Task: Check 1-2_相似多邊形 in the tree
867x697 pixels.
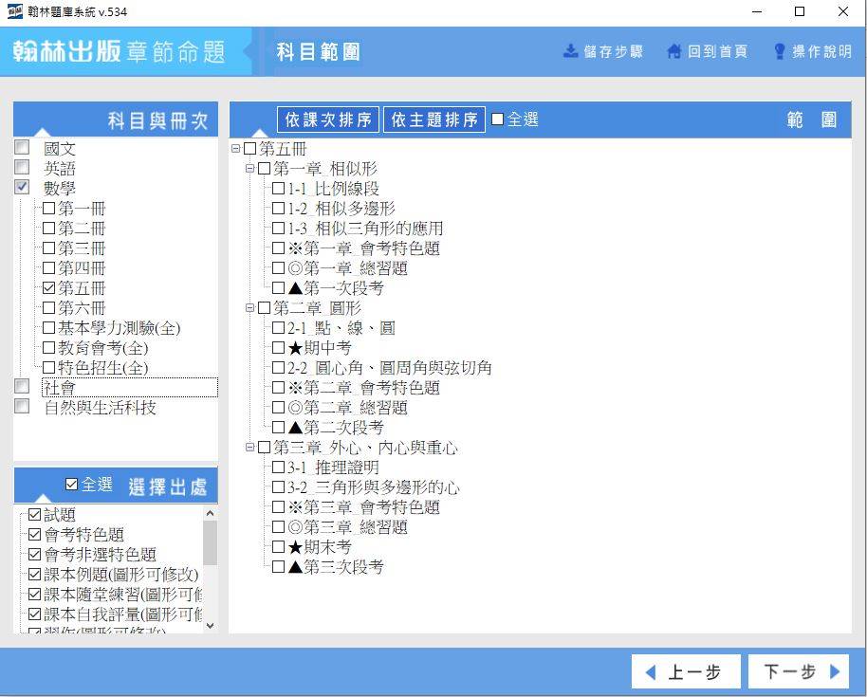Action: [278, 209]
